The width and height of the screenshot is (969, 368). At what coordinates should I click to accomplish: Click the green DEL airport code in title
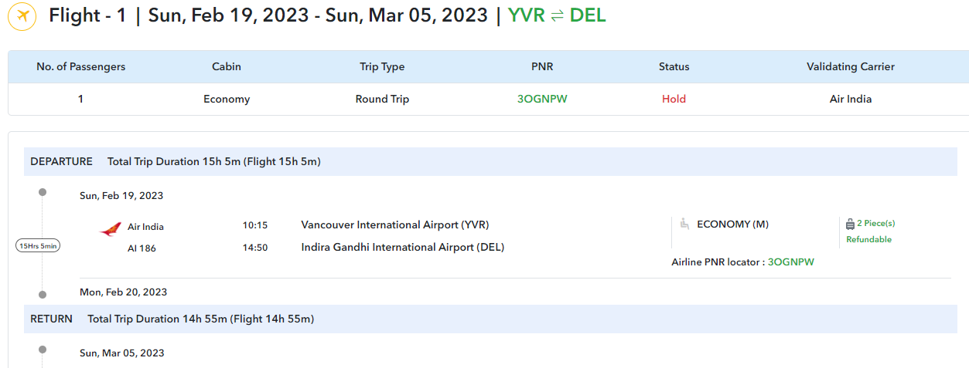point(588,15)
